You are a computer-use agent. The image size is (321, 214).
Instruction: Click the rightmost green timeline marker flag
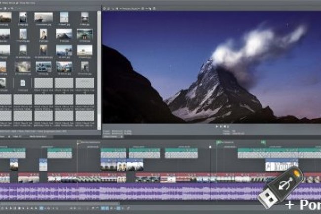[263, 143]
